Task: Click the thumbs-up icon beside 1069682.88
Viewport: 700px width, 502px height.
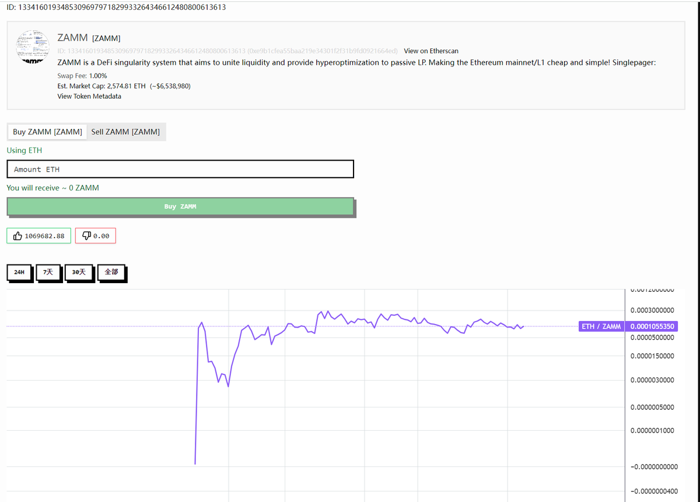Action: [x=17, y=236]
